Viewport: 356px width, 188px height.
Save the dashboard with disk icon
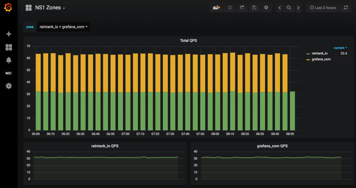(254, 8)
